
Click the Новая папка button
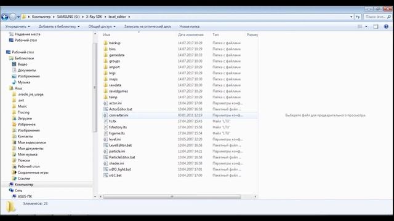[x=190, y=26]
